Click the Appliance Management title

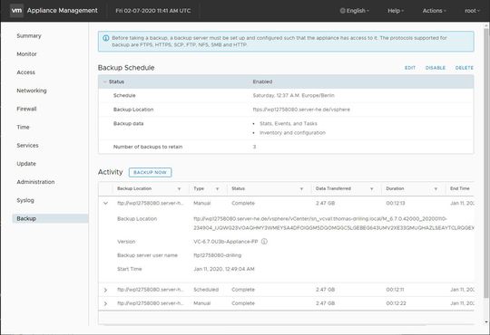click(63, 11)
